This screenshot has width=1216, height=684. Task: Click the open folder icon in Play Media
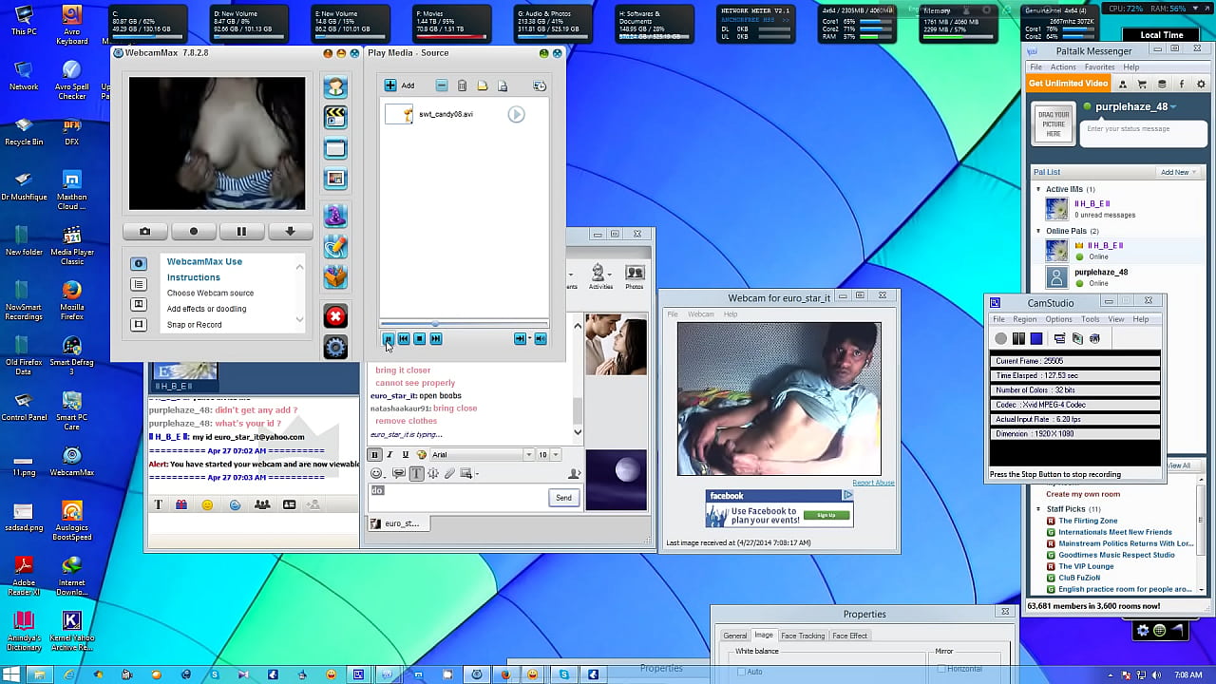coord(483,85)
